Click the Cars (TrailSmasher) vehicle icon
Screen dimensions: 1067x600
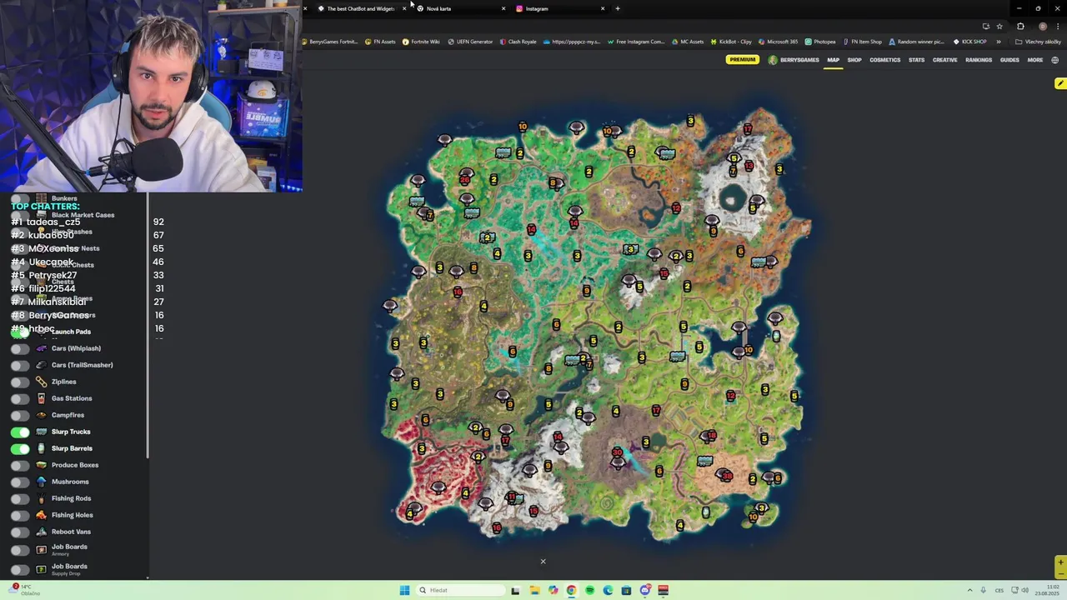point(42,365)
